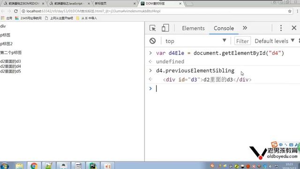Open PyCharm from the taskbar
Viewport: 300px width, 169px height.
[x=93, y=166]
